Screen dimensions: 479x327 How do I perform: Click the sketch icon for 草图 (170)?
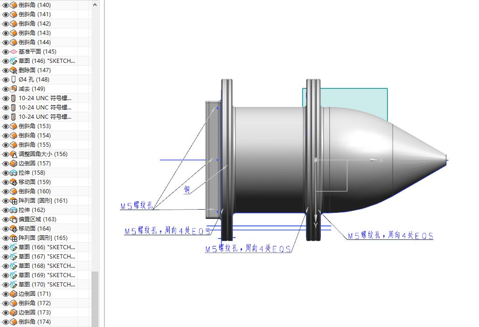(14, 285)
